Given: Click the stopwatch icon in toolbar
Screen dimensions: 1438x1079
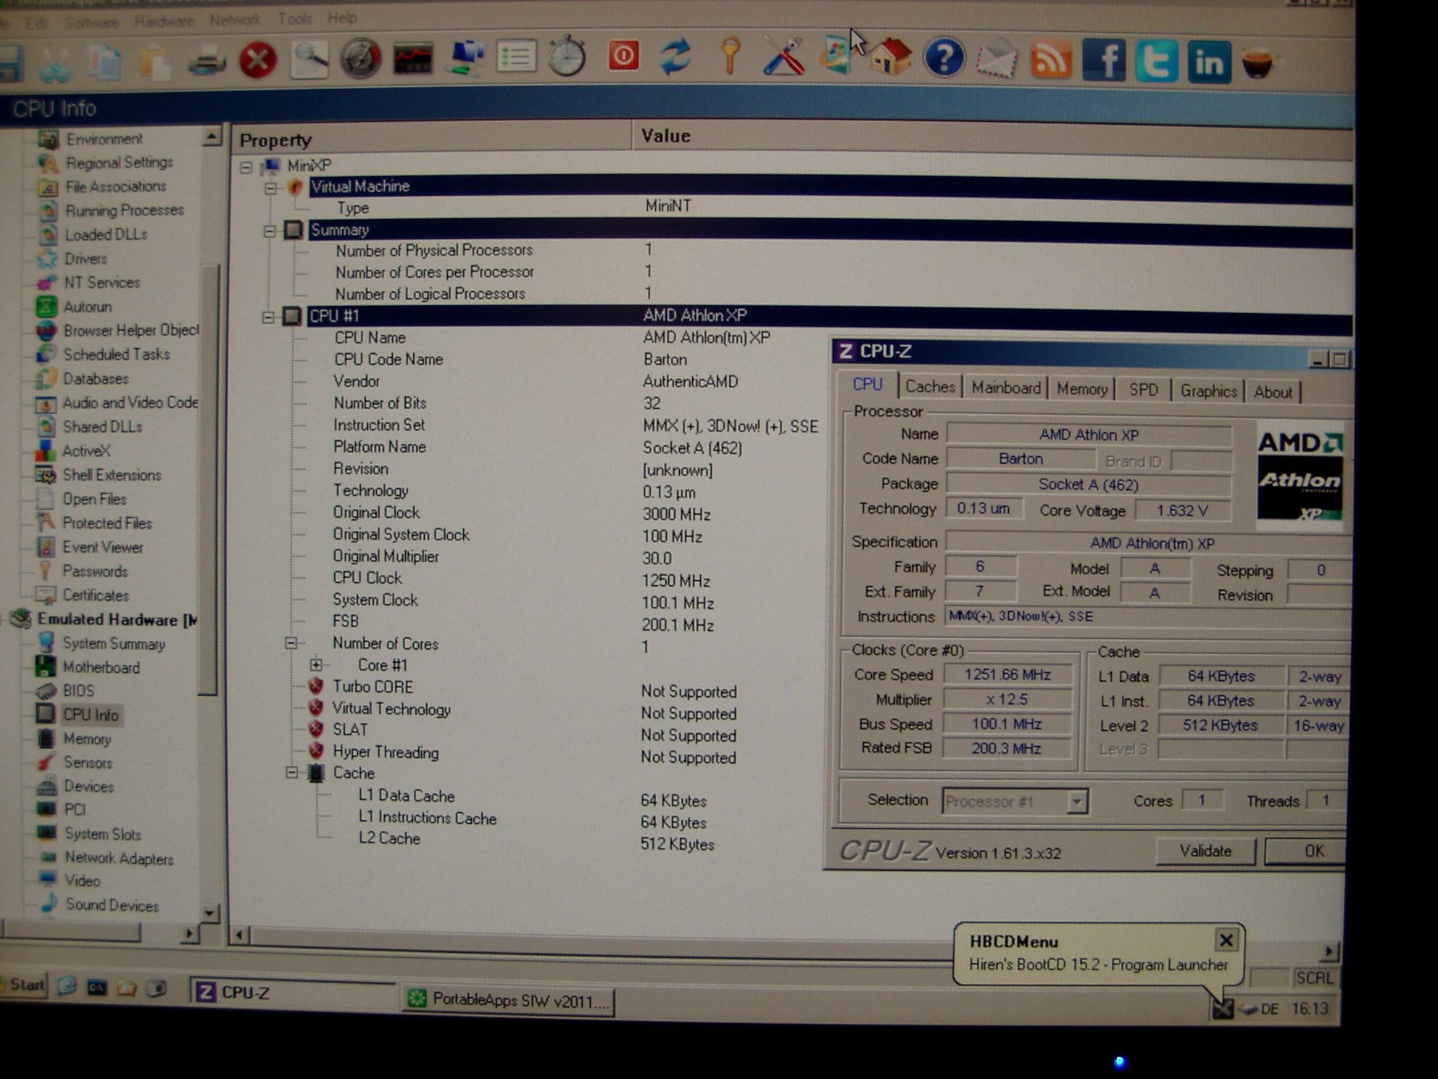Looking at the screenshot, I should (567, 56).
